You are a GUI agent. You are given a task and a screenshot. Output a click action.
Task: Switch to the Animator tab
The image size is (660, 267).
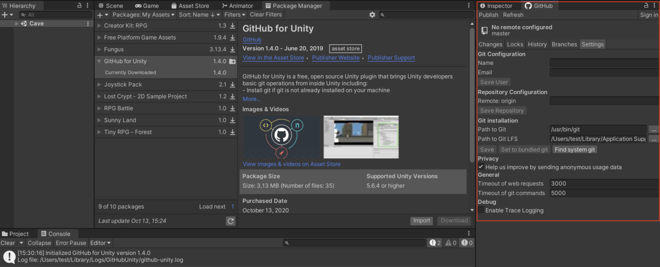[x=237, y=5]
